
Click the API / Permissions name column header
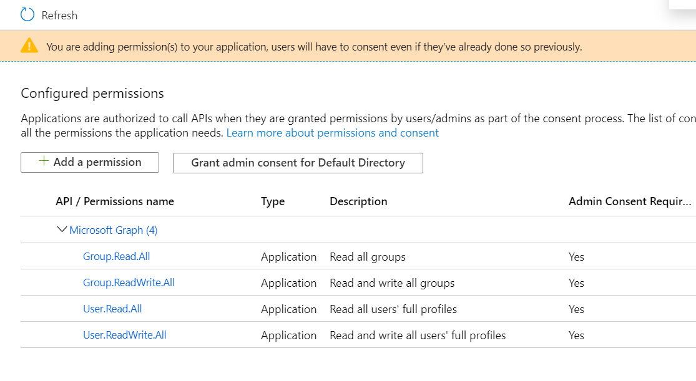pos(114,201)
